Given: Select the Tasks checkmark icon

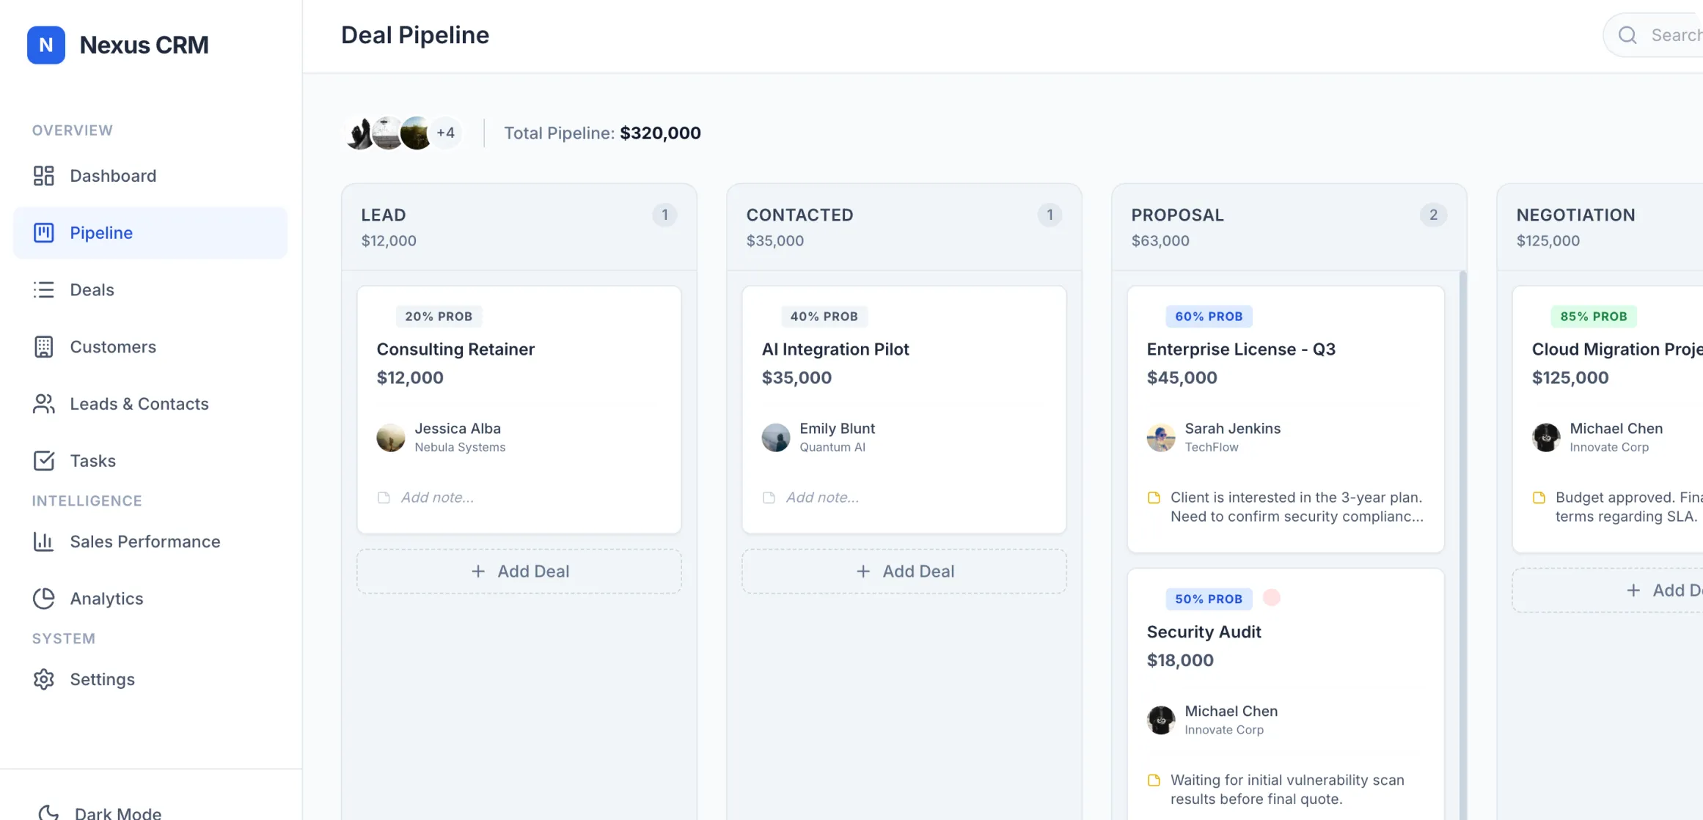Looking at the screenshot, I should (x=43, y=460).
